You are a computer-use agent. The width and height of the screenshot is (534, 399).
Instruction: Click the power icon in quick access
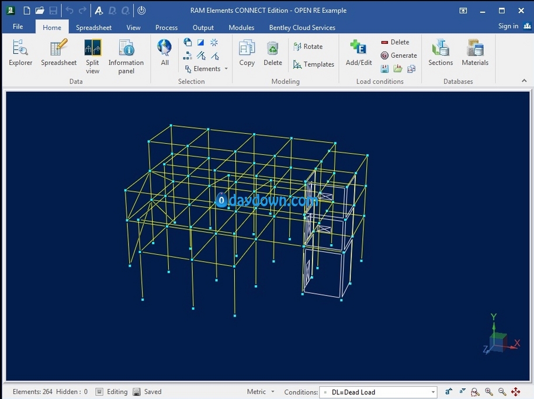(x=141, y=11)
